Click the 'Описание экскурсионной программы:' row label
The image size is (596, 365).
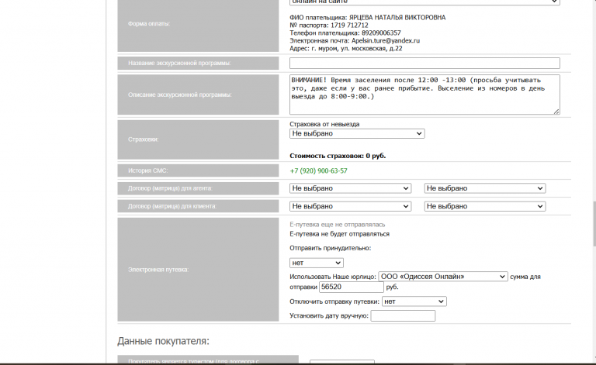[179, 95]
